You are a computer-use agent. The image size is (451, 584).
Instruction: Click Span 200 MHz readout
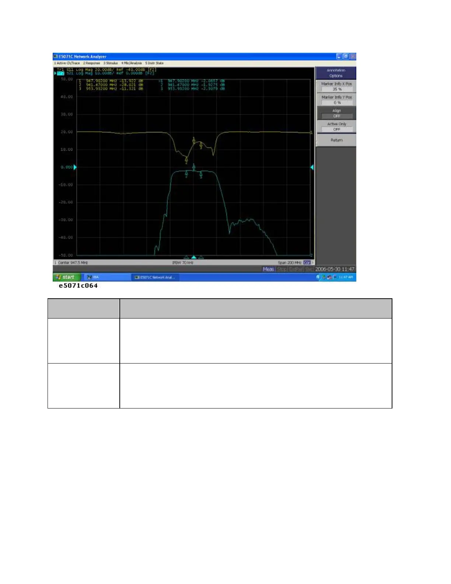click(290, 263)
